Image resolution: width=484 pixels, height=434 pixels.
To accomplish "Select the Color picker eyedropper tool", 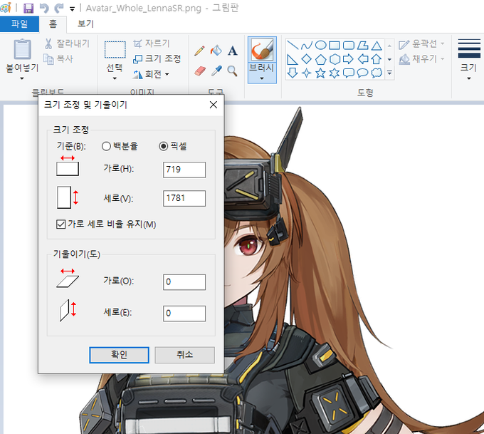I will click(x=216, y=71).
